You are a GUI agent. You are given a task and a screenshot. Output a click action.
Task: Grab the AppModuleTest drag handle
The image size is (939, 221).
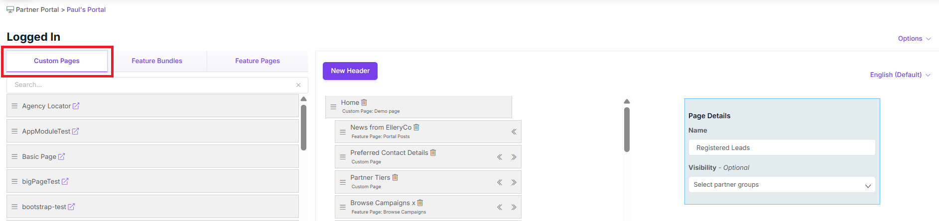pyautogui.click(x=14, y=131)
